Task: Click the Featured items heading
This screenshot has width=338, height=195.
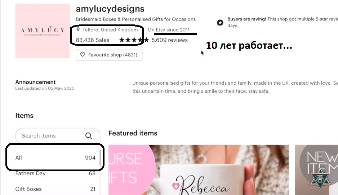Action: 133,133
